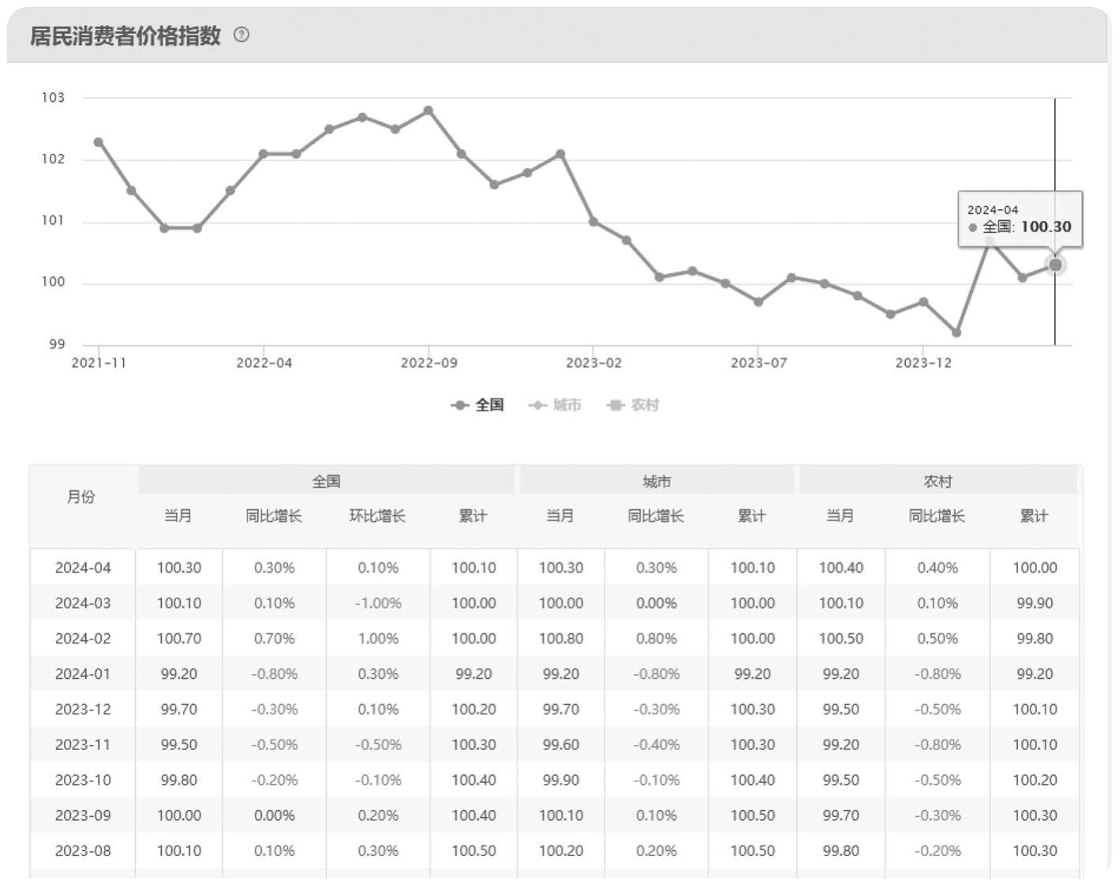Screen dimensions: 1115x881
Task: Click the 2024-04 highlighted data point
Action: click(1055, 265)
